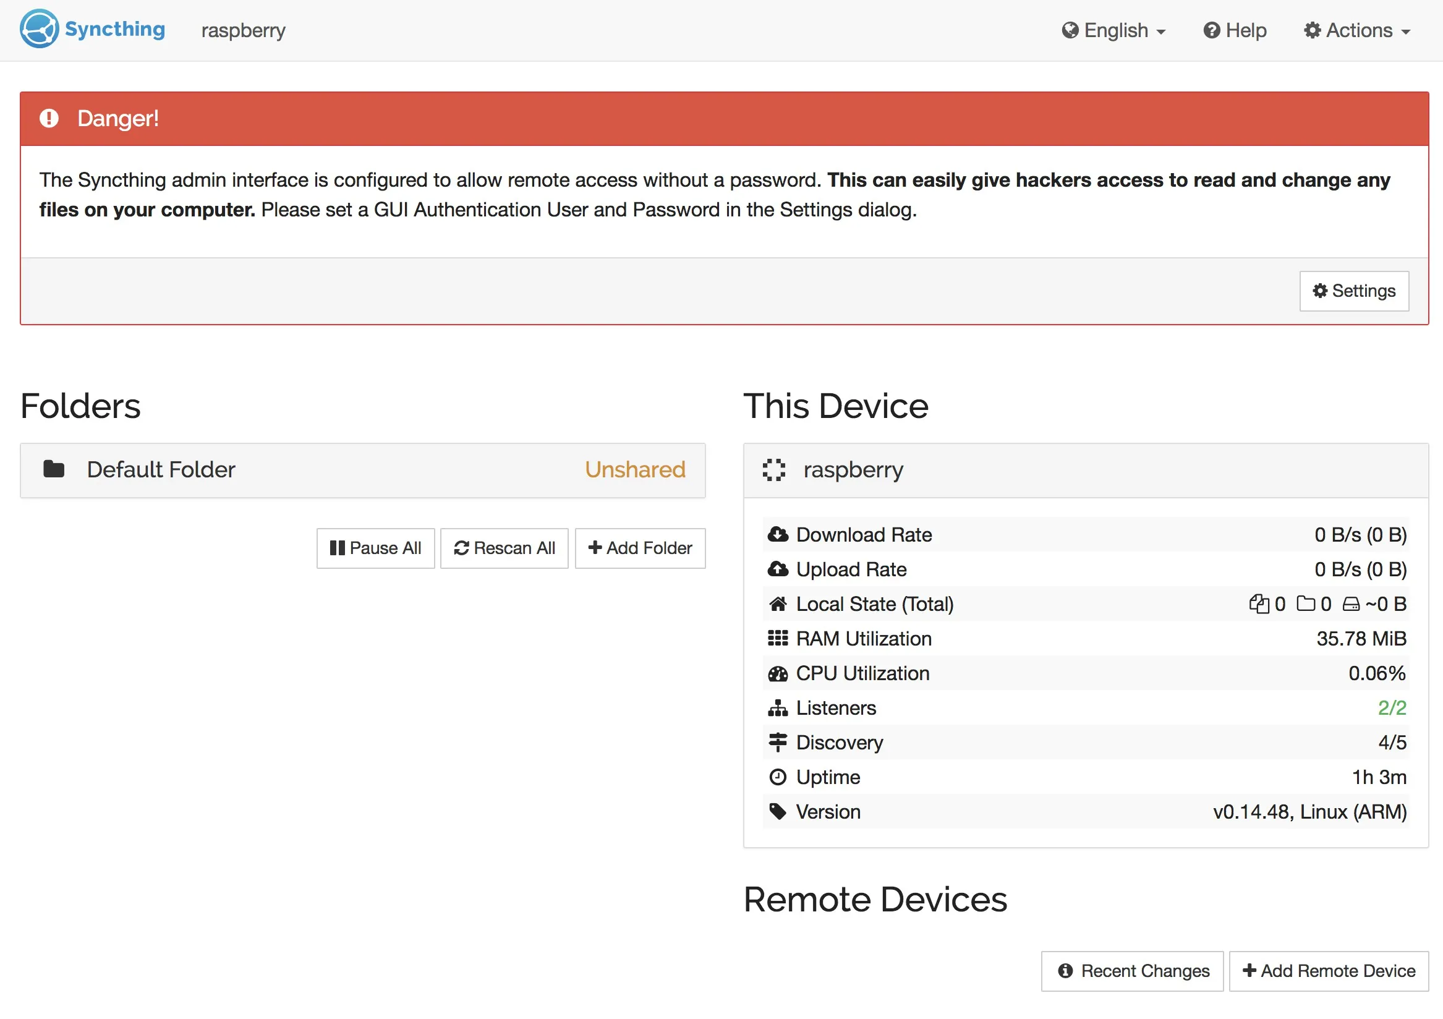Image resolution: width=1443 pixels, height=1019 pixels.
Task: Click the Default Folder folder icon
Action: click(54, 469)
